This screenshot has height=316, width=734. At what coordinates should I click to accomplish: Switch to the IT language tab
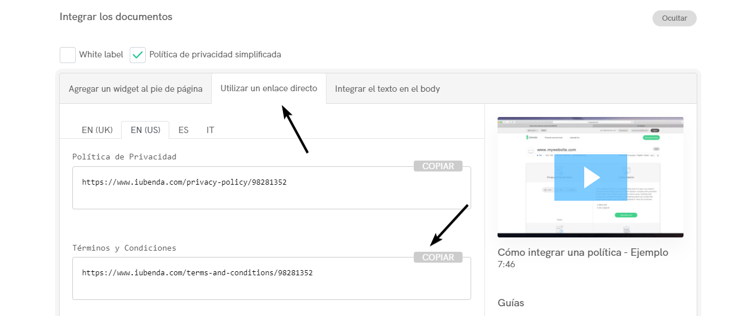point(210,130)
